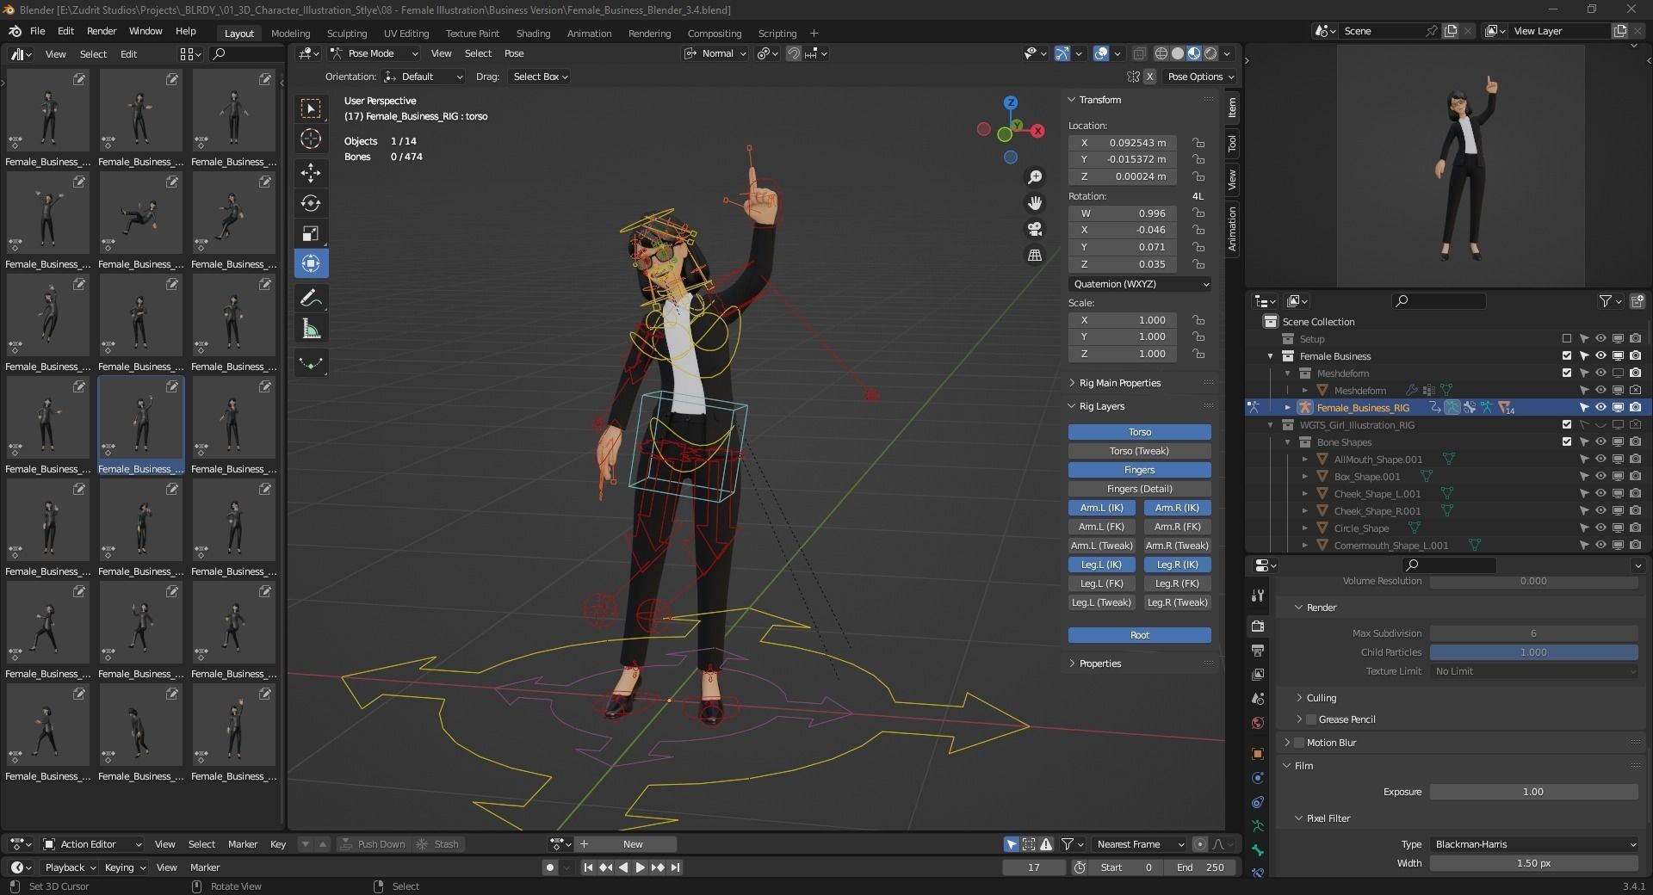Click new collection icon in outliner
This screenshot has width=1653, height=895.
point(1637,300)
